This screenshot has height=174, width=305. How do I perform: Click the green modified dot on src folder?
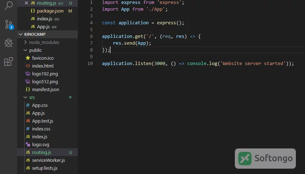click(x=70, y=97)
